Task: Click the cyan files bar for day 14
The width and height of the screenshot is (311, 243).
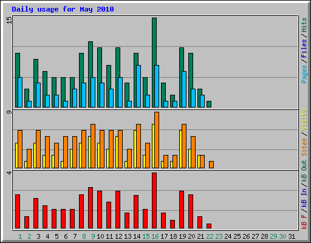Action: pyautogui.click(x=138, y=86)
